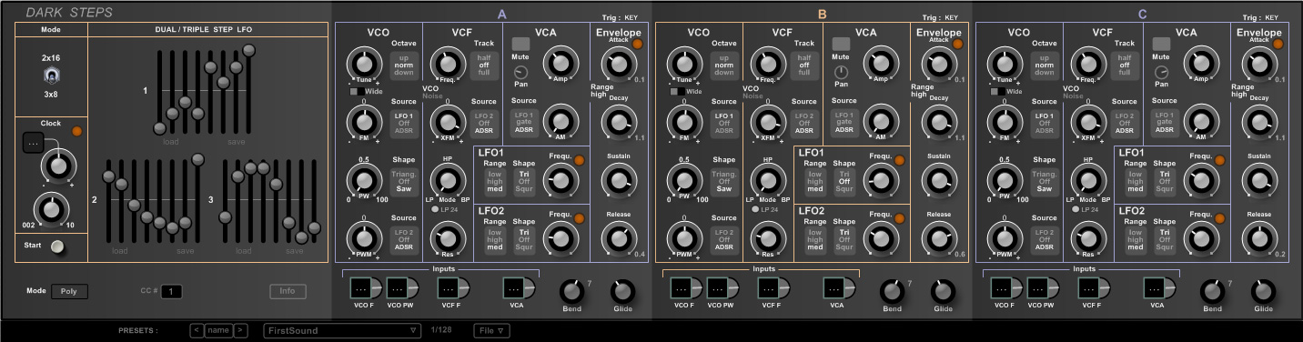Click the CC # value field
The height and width of the screenshot is (342, 1303).
172,292
